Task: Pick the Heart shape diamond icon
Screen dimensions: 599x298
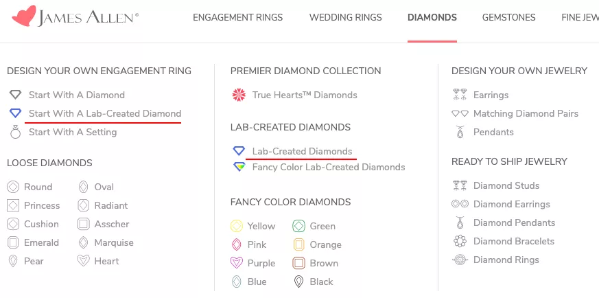Action: [x=83, y=261]
